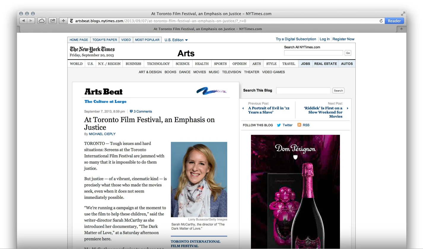Screen dimensions: 423x249
Task: Click the Twitter bird icon
Action: [279, 125]
